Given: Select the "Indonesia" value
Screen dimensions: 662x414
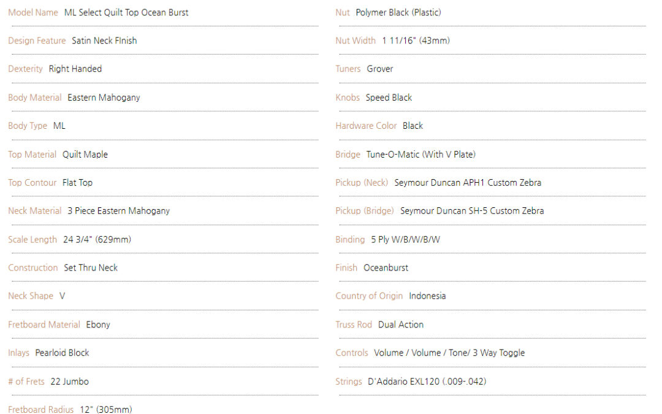Looking at the screenshot, I should tap(427, 296).
